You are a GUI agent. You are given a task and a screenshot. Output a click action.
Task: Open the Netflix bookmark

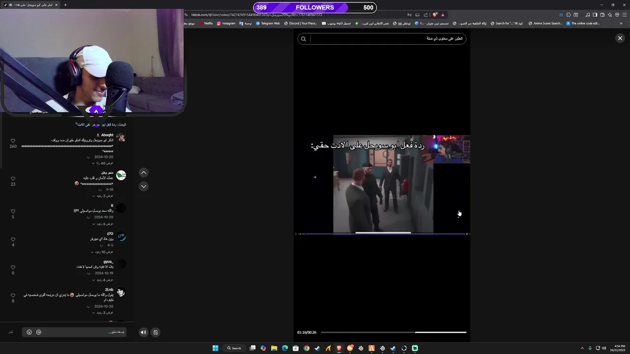click(x=206, y=23)
